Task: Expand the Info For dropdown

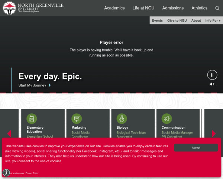Action: (213, 21)
